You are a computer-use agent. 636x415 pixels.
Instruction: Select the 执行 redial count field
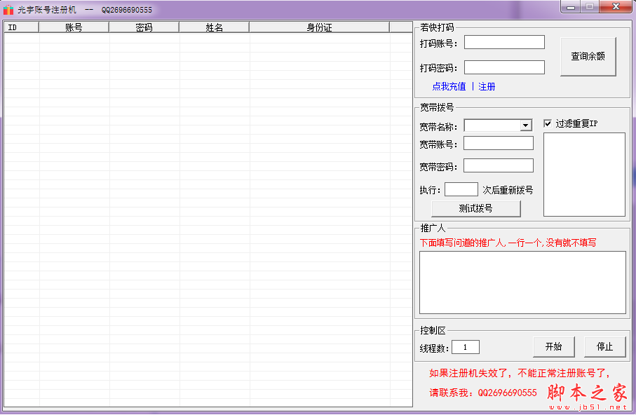pyautogui.click(x=461, y=190)
